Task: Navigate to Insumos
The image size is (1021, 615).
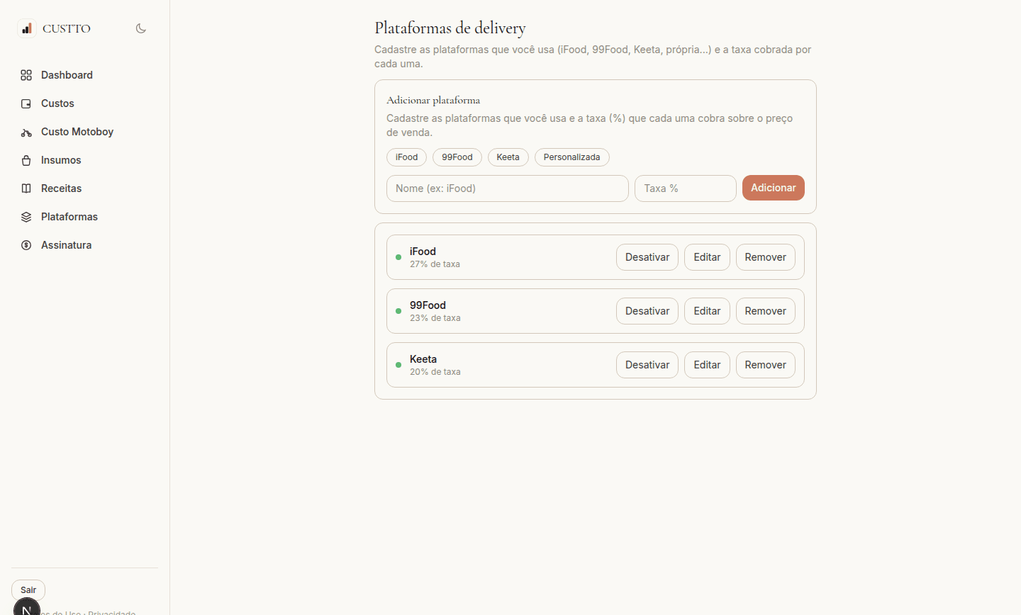Action: pos(84,160)
